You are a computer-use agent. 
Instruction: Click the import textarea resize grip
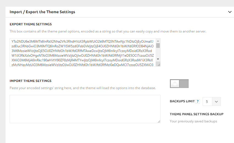point(159,122)
